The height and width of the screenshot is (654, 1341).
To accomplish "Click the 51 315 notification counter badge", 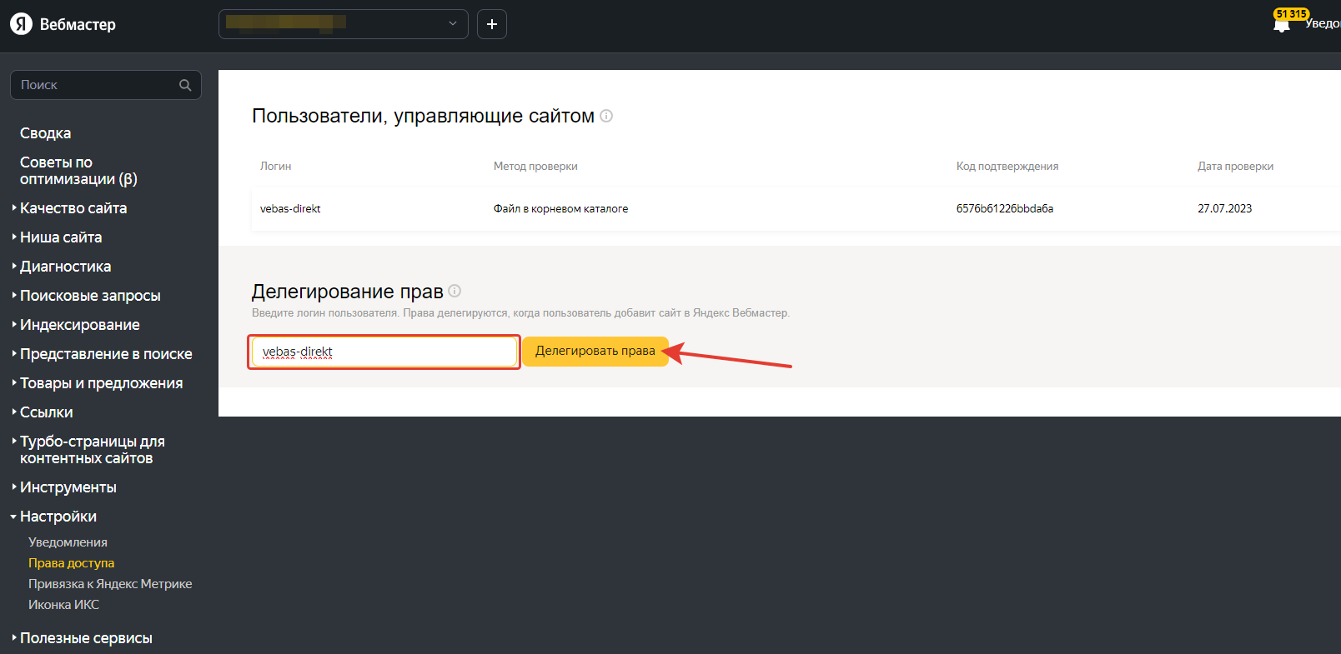I will tap(1291, 13).
